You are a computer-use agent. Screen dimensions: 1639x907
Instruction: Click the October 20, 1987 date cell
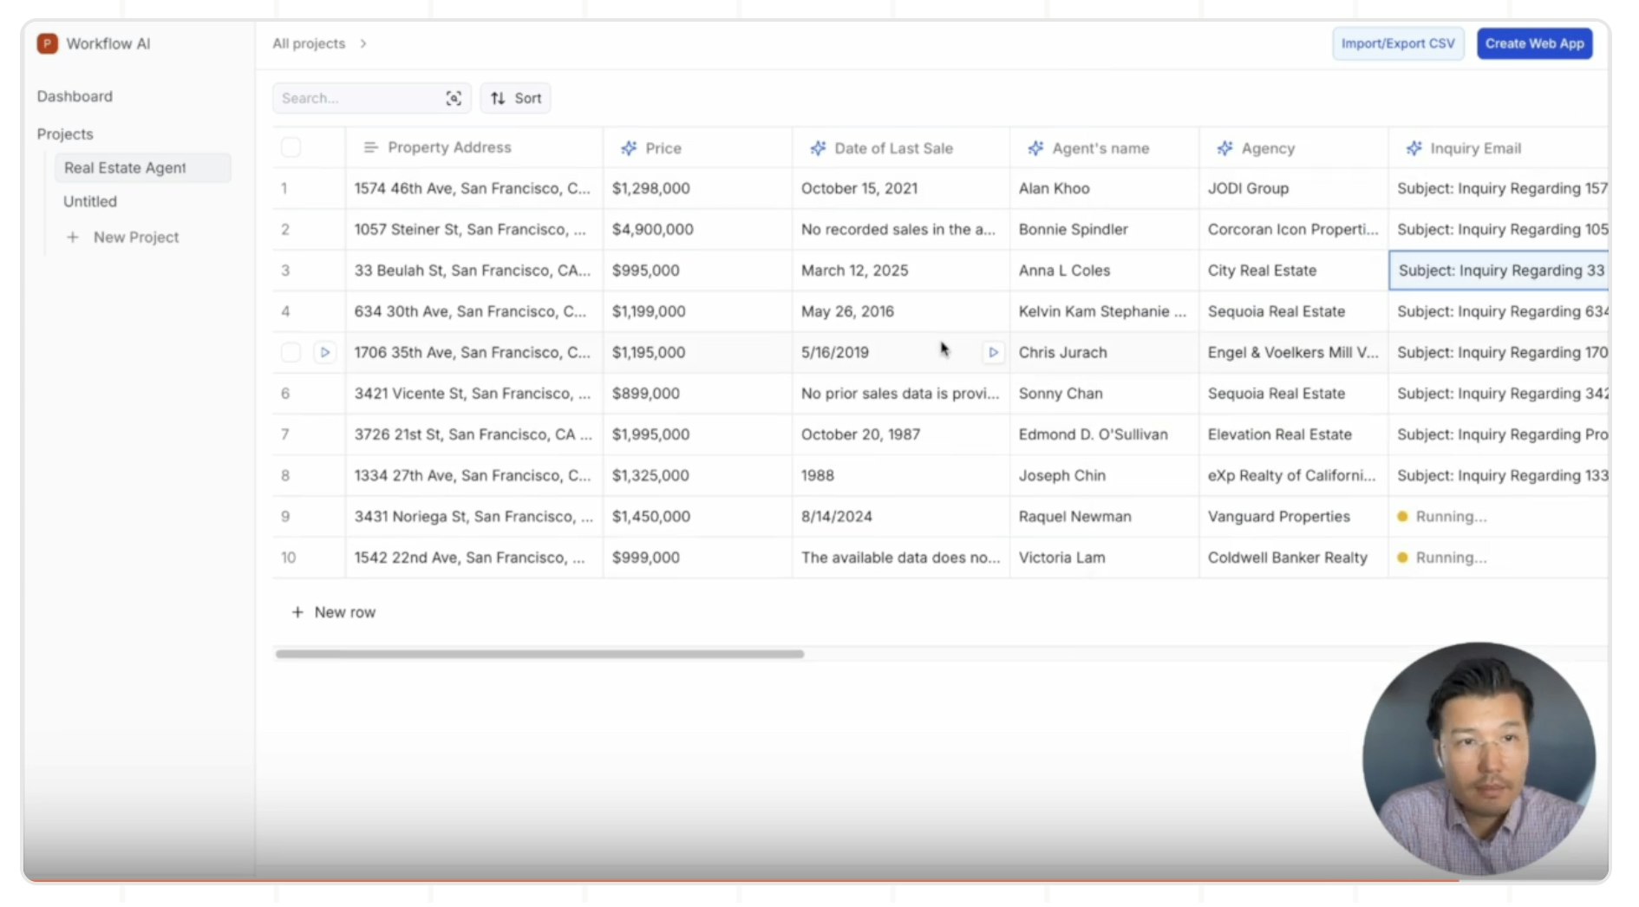(901, 434)
